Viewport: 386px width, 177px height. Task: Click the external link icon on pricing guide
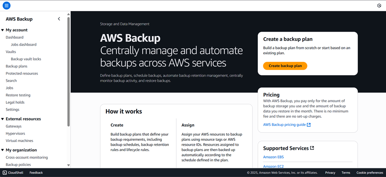309,125
